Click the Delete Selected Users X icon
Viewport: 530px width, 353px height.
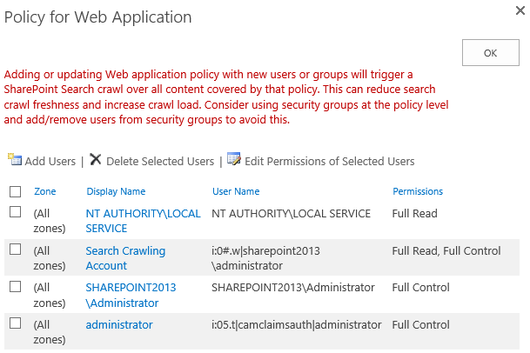point(96,160)
